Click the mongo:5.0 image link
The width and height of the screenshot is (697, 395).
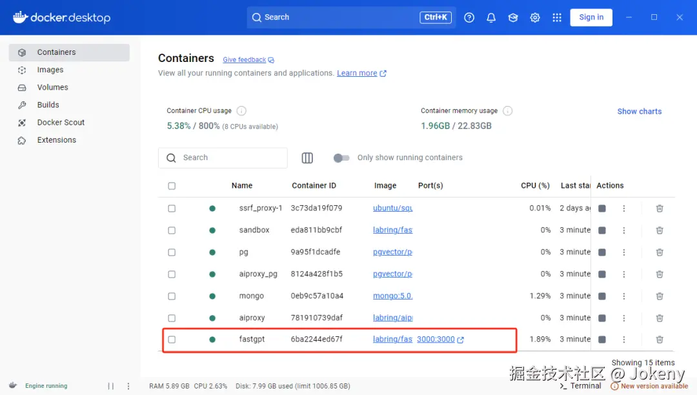[392, 296]
